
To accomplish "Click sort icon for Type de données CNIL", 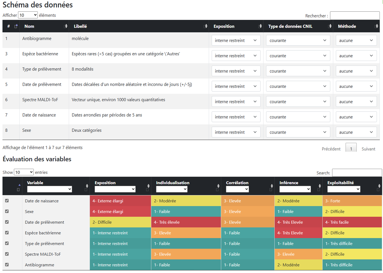I will point(330,26).
